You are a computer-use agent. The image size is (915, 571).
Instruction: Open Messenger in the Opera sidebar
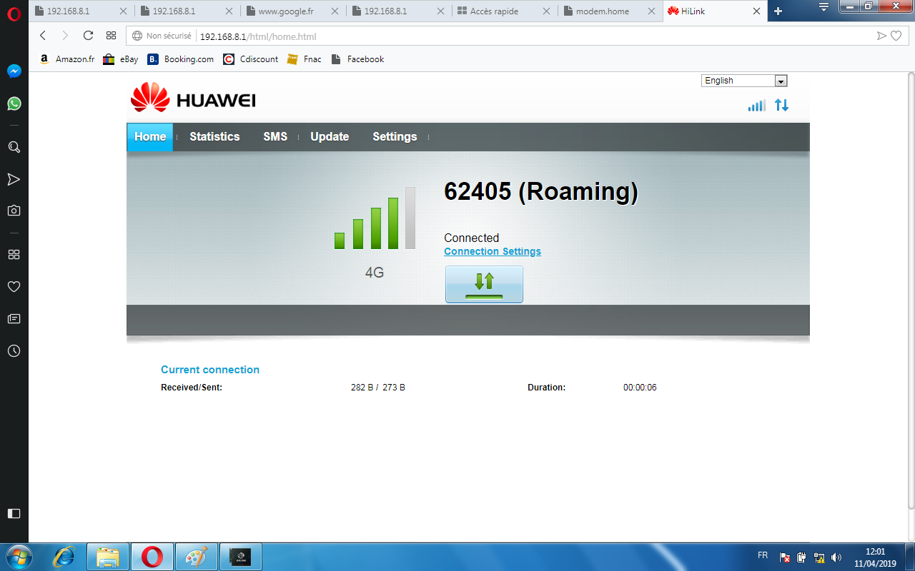[14, 71]
